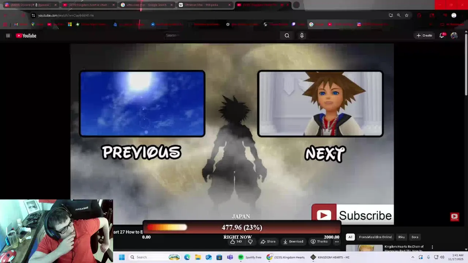Focus the YouTube search field
The width and height of the screenshot is (468, 263).
pyautogui.click(x=223, y=35)
